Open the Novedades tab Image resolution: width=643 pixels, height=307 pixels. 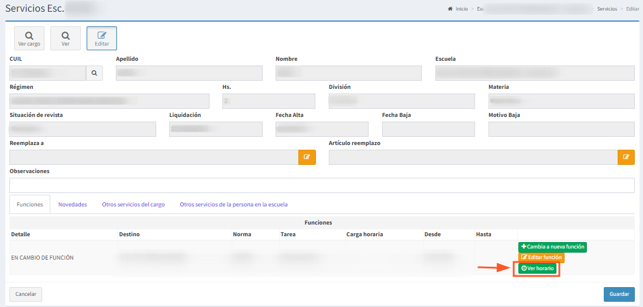[73, 204]
